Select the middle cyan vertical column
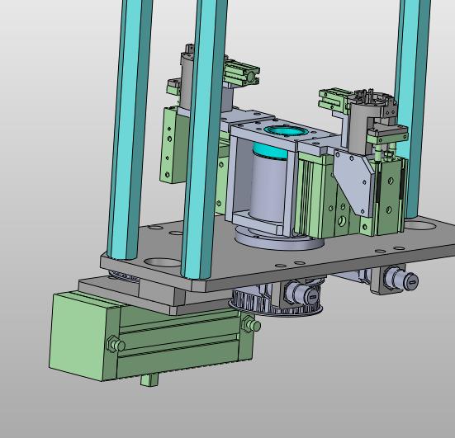The width and height of the screenshot is (455, 438). click(204, 139)
